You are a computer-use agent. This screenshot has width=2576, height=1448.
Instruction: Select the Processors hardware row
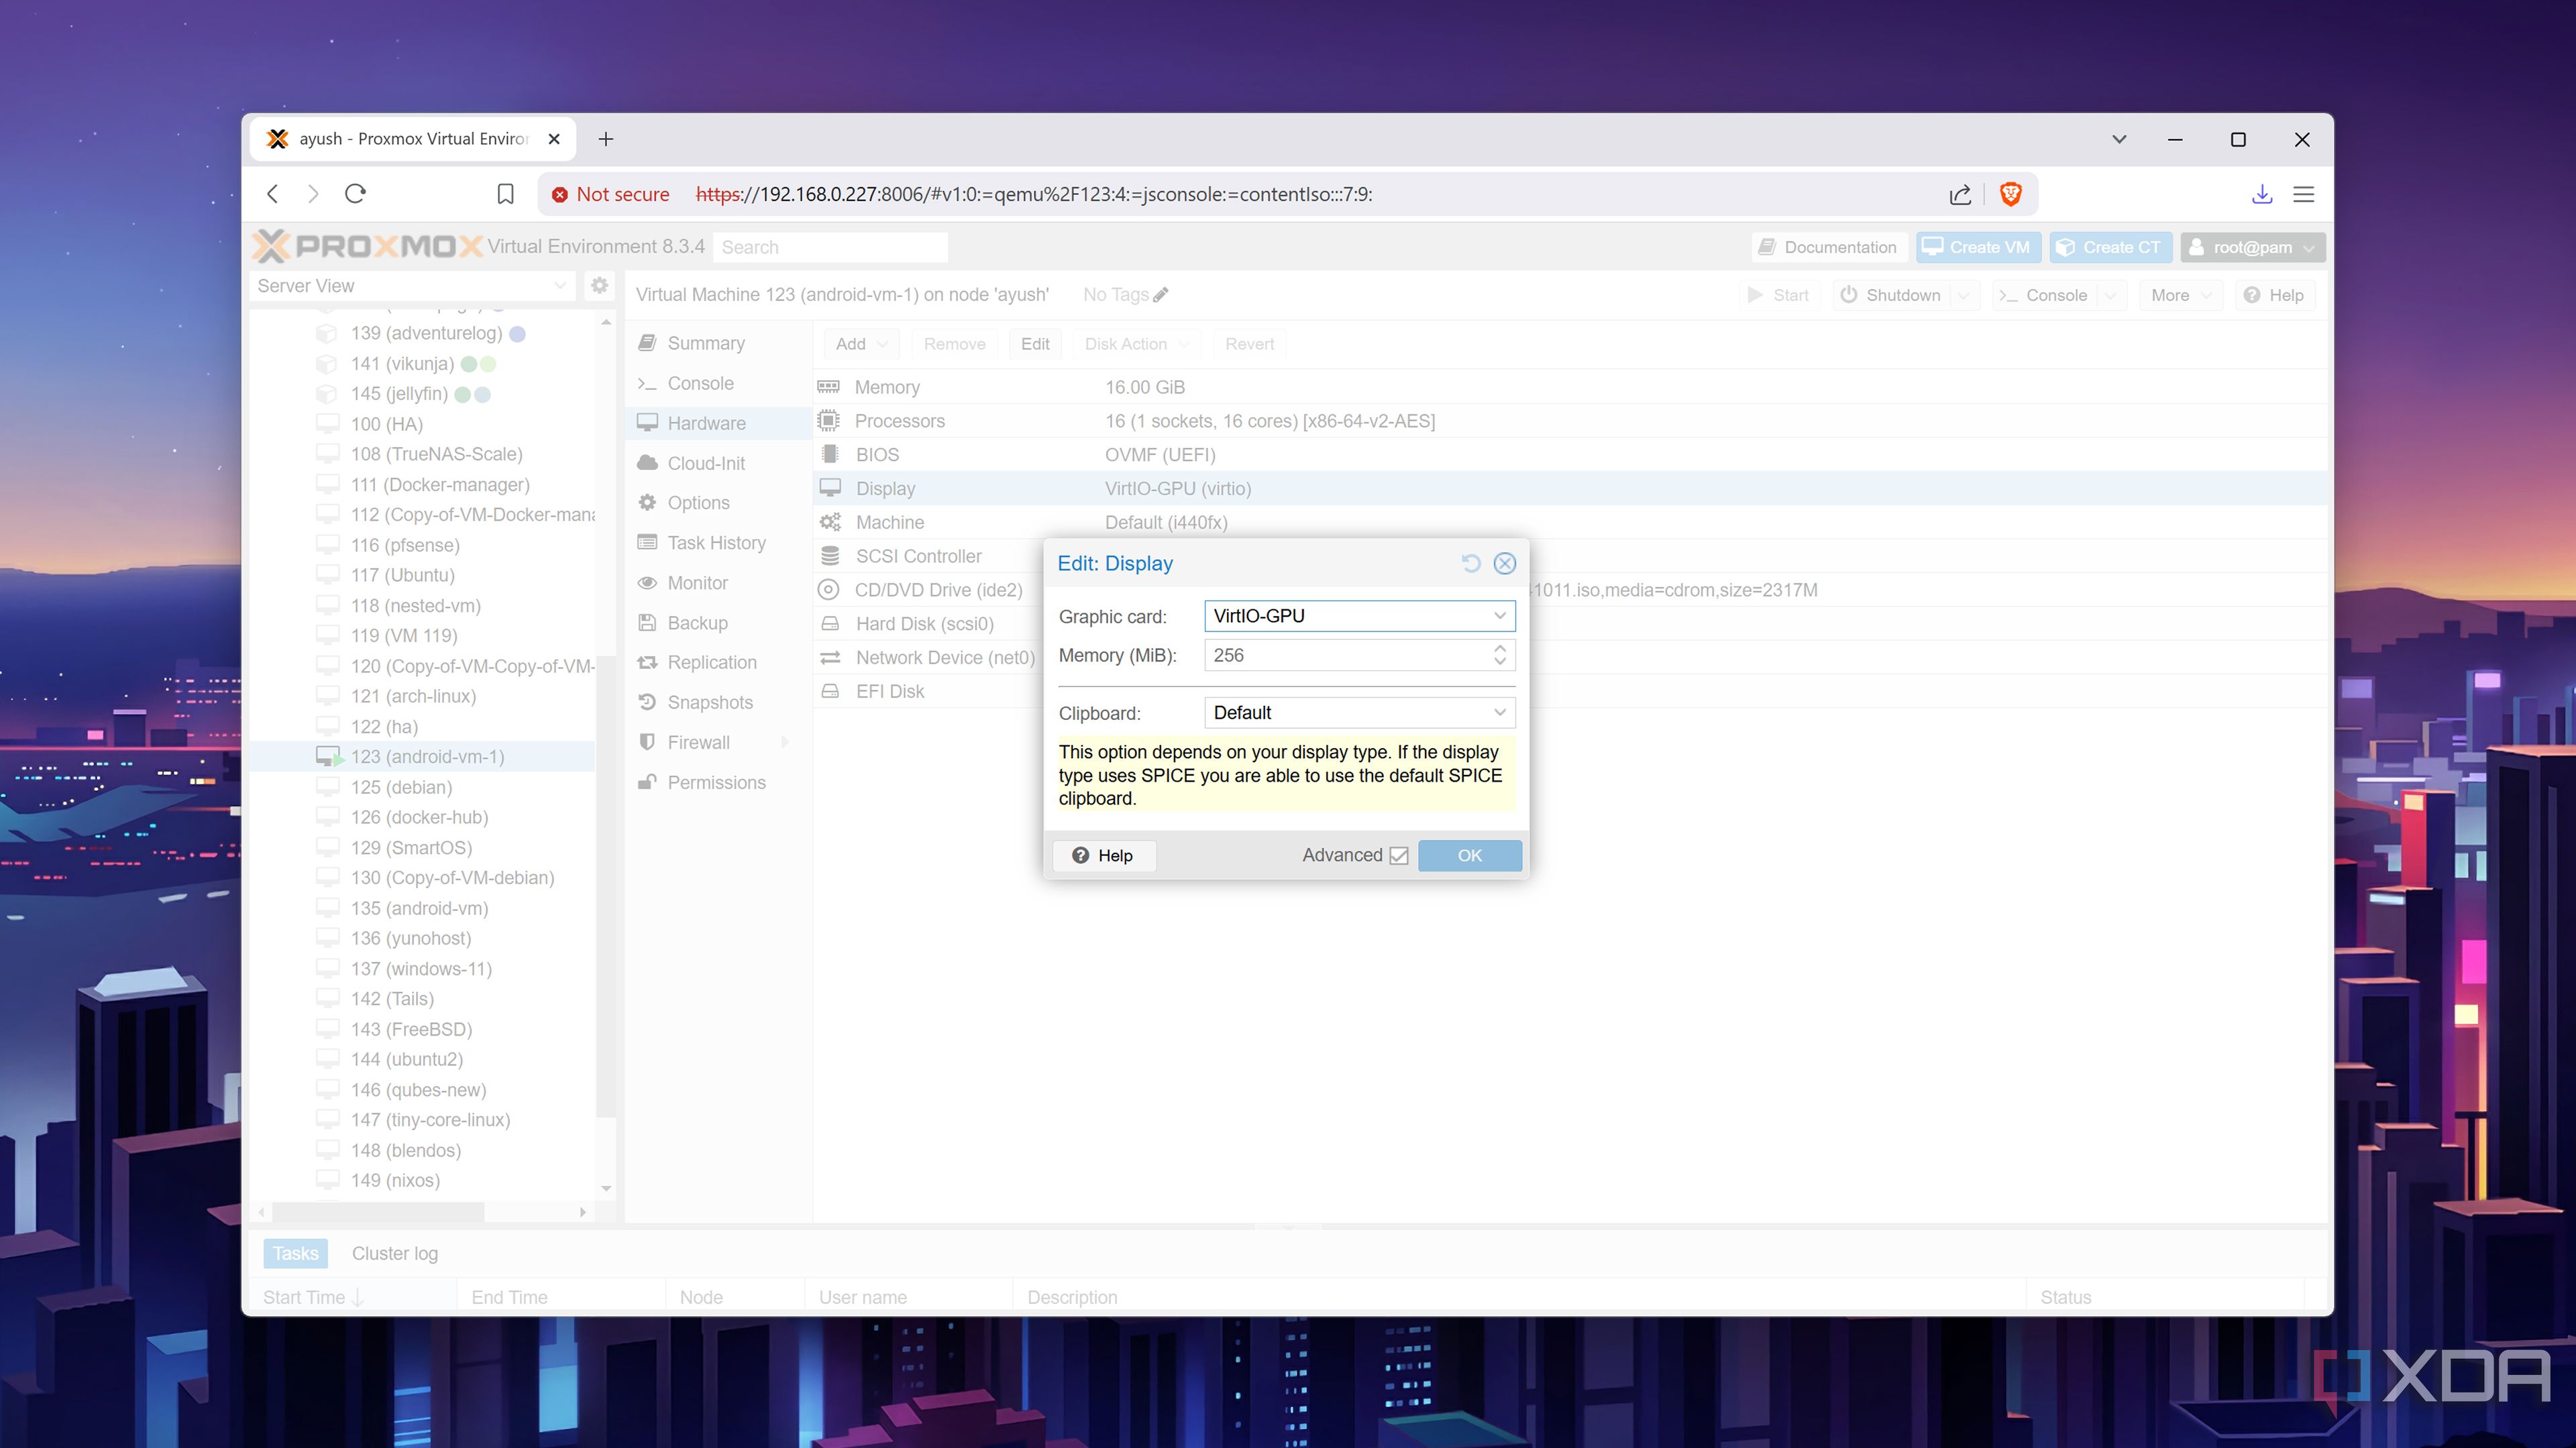click(1570, 421)
